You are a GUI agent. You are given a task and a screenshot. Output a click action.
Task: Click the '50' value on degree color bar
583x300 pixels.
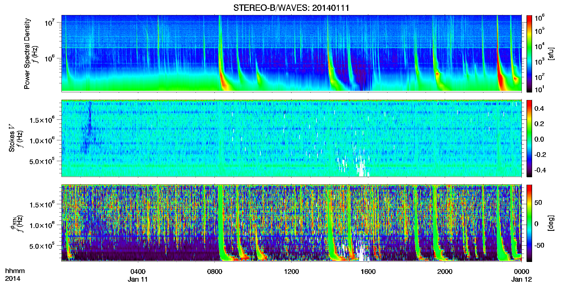click(538, 202)
